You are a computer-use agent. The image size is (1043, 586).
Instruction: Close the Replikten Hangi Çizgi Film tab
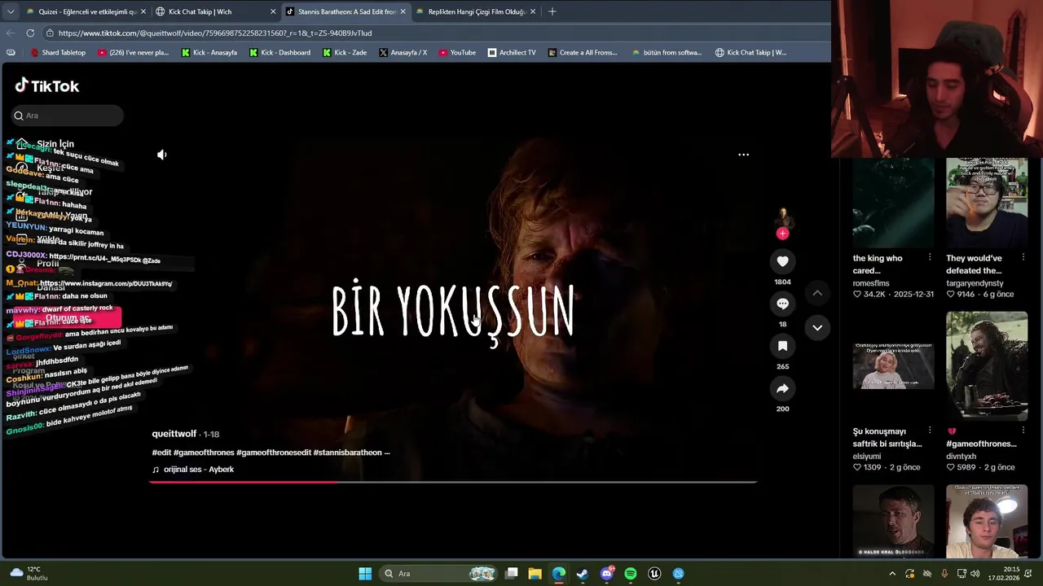pyautogui.click(x=533, y=11)
